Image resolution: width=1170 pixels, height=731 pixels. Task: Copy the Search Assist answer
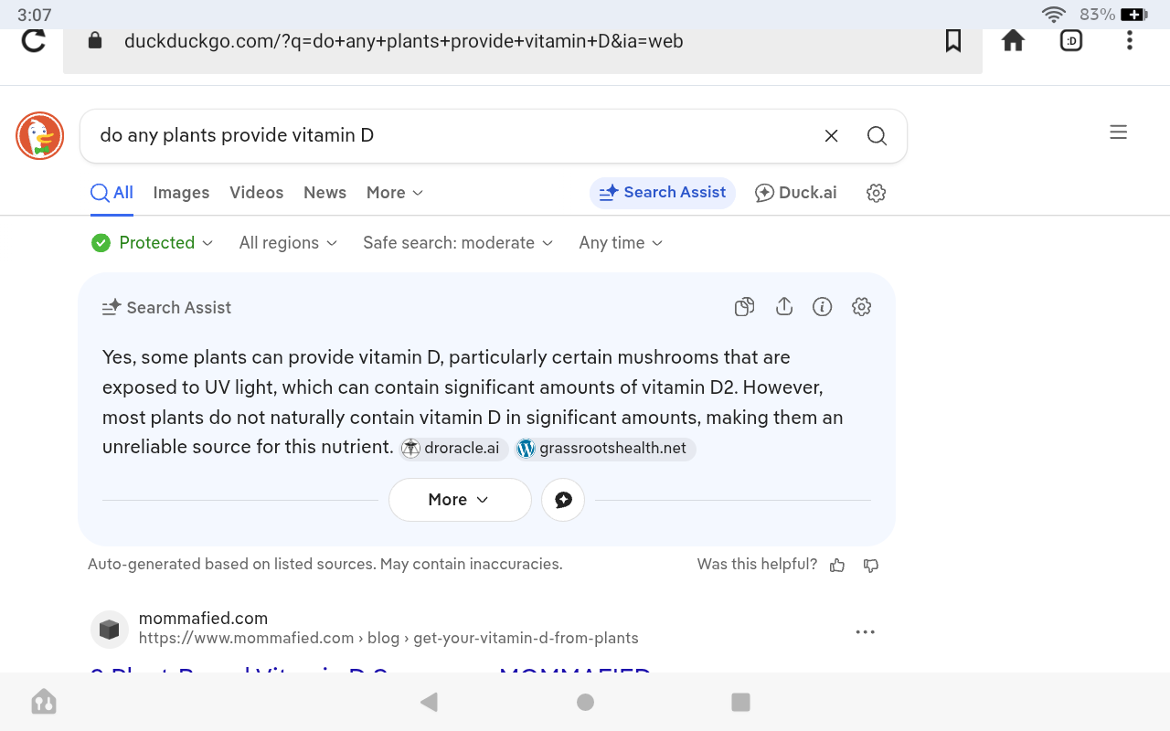coord(744,307)
